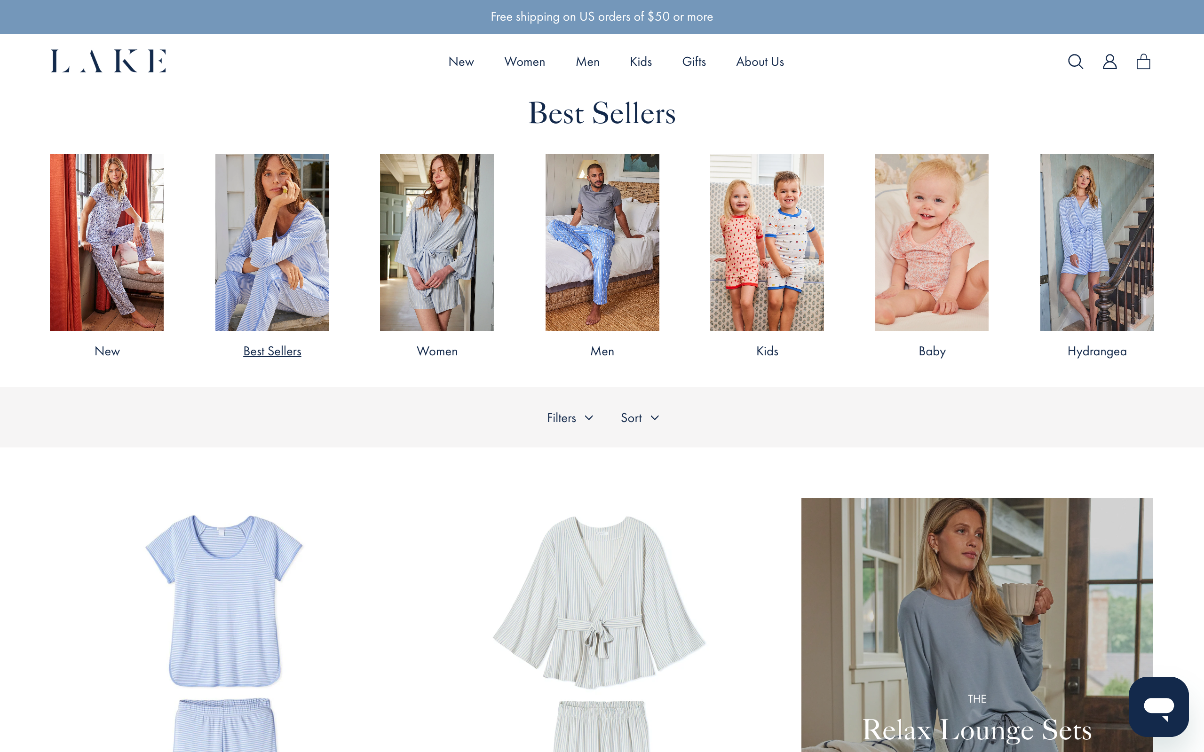The image size is (1204, 752).
Task: Select the Baby category thumbnail
Action: (x=931, y=242)
